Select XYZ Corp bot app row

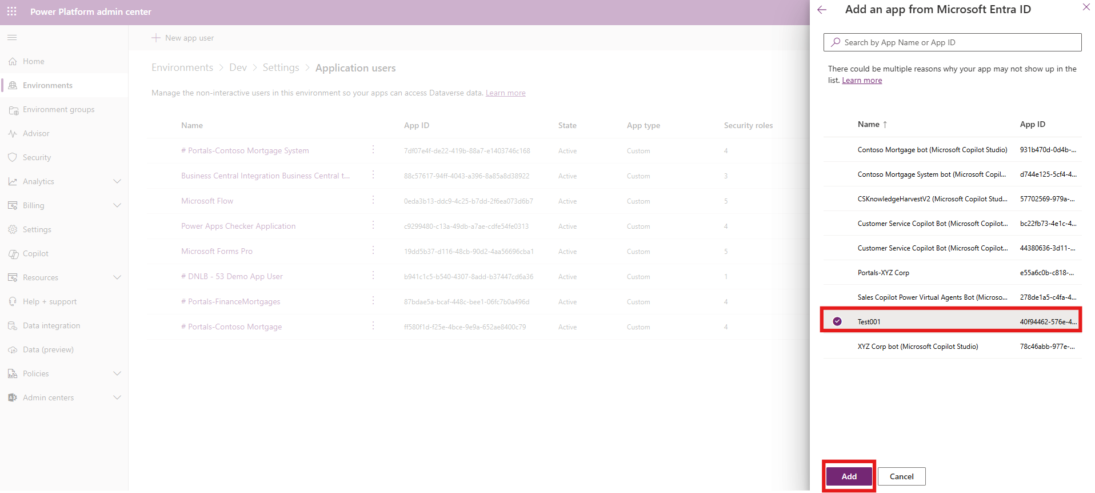point(917,347)
